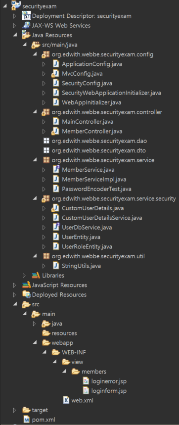Select the loginform.jsp file
Image resolution: width=179 pixels, height=425 pixels.
[x=109, y=390]
